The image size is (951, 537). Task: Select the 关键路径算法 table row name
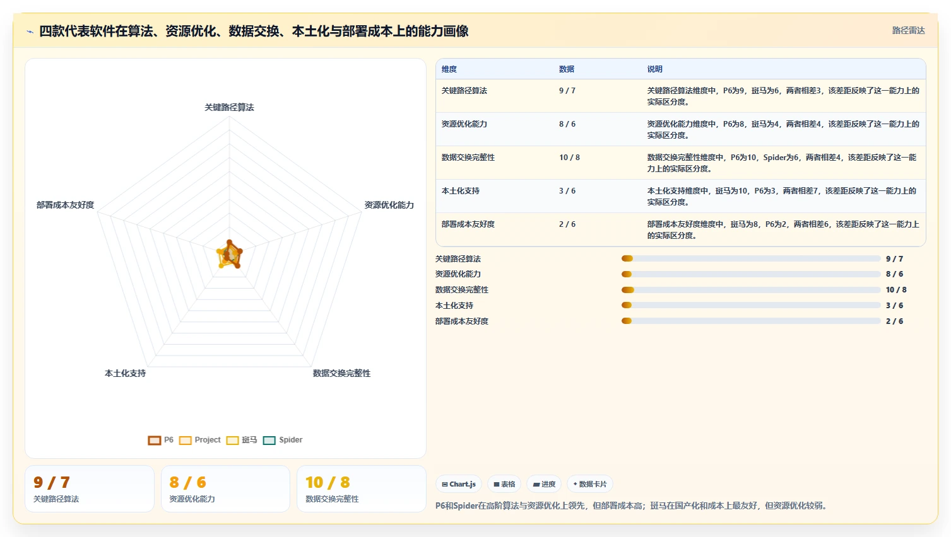(464, 91)
